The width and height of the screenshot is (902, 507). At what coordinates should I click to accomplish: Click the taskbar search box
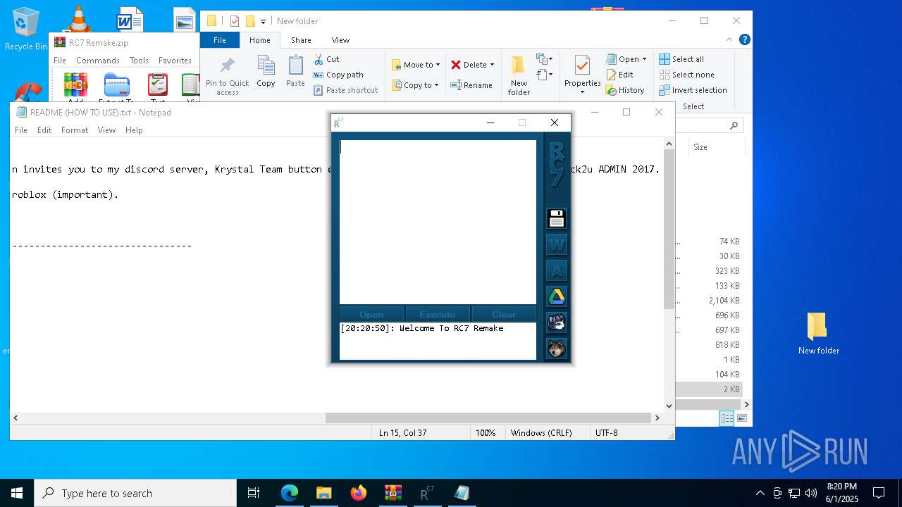pos(135,493)
